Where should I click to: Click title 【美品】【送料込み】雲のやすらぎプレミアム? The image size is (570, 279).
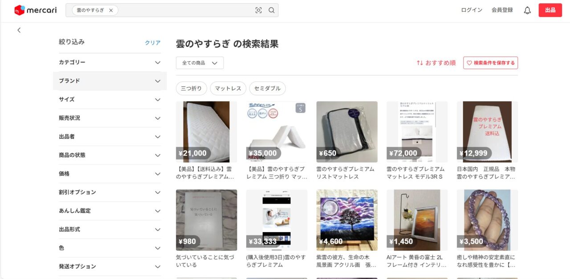coord(206,173)
